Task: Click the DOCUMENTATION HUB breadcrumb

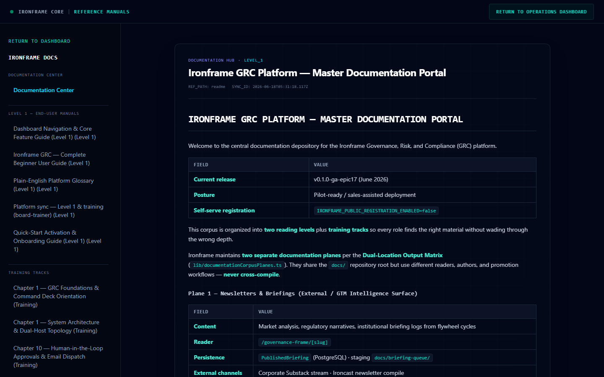Action: point(211,60)
